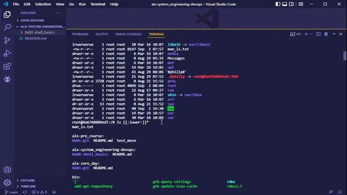This screenshot has width=347, height=195.
Task: Select the Terminal tab
Action: click(x=157, y=34)
